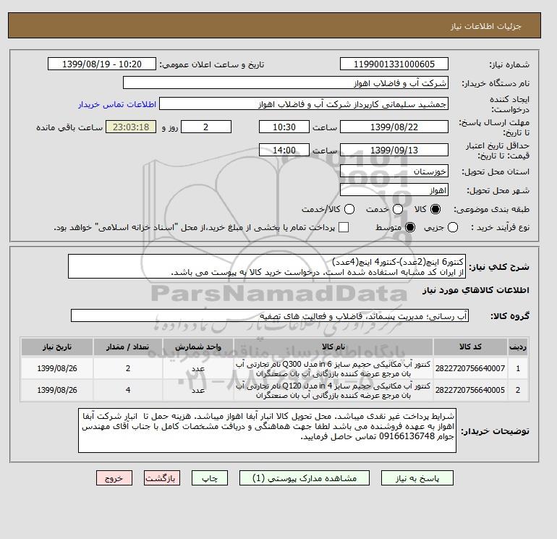Choose the جزیی purchase type radio
Image resolution: width=557 pixels, height=539 pixels.
[x=453, y=227]
